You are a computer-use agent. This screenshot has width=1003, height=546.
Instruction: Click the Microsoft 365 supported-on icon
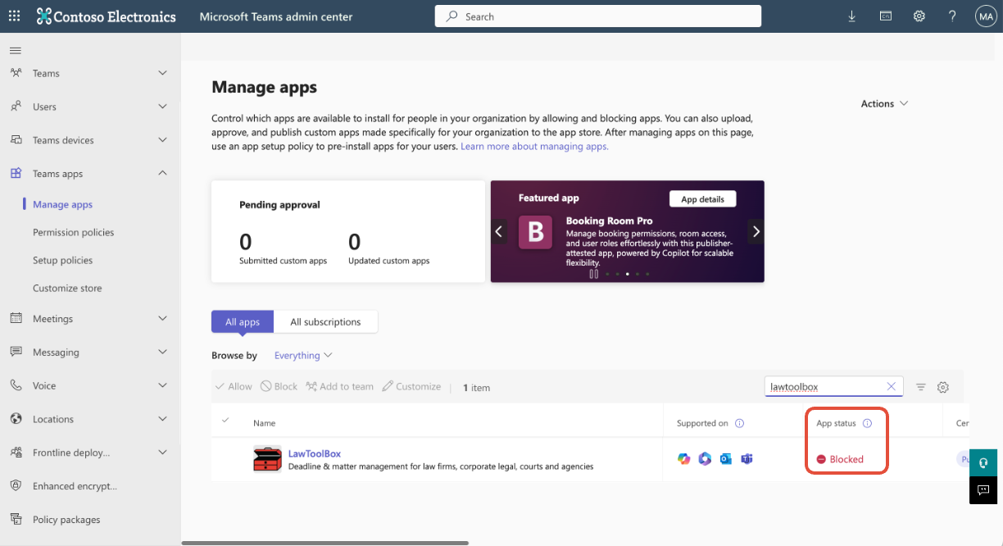(705, 459)
